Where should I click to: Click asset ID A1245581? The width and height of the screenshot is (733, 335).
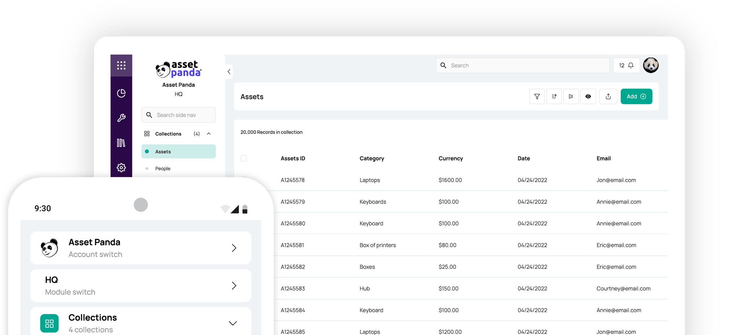click(292, 245)
